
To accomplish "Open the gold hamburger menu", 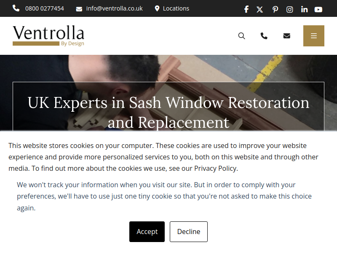I will (313, 36).
